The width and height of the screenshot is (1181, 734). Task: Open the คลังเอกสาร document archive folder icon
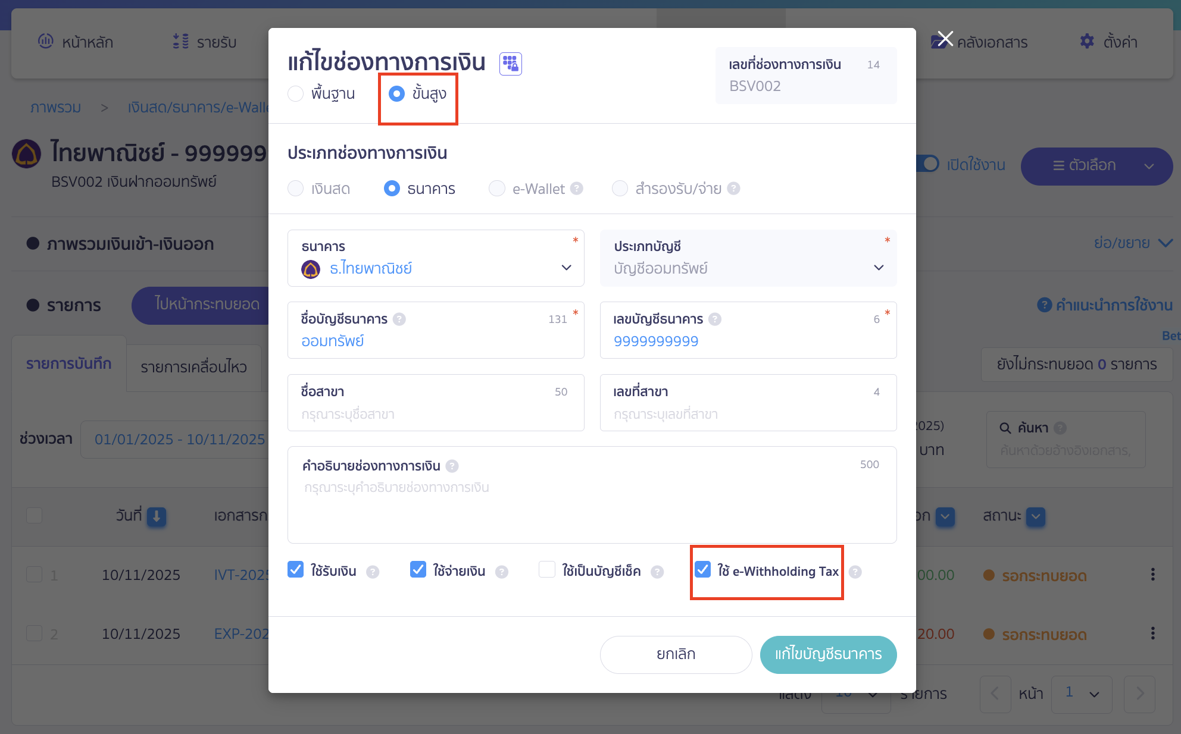(941, 42)
